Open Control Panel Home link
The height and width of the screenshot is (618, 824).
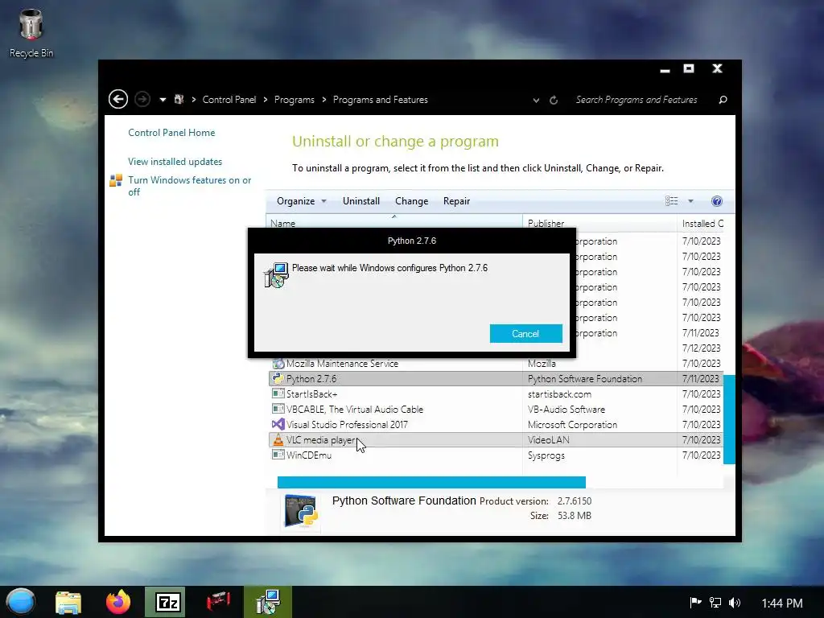(x=171, y=133)
